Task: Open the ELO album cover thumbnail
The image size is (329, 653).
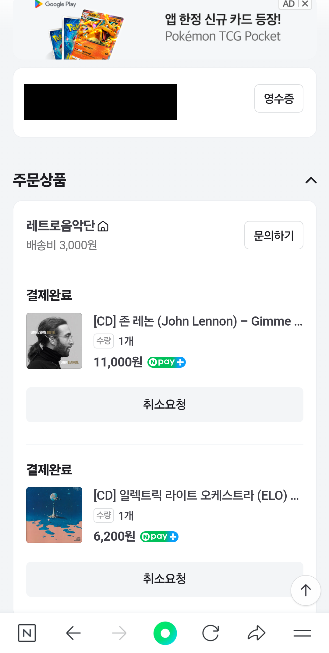Action: pyautogui.click(x=54, y=515)
